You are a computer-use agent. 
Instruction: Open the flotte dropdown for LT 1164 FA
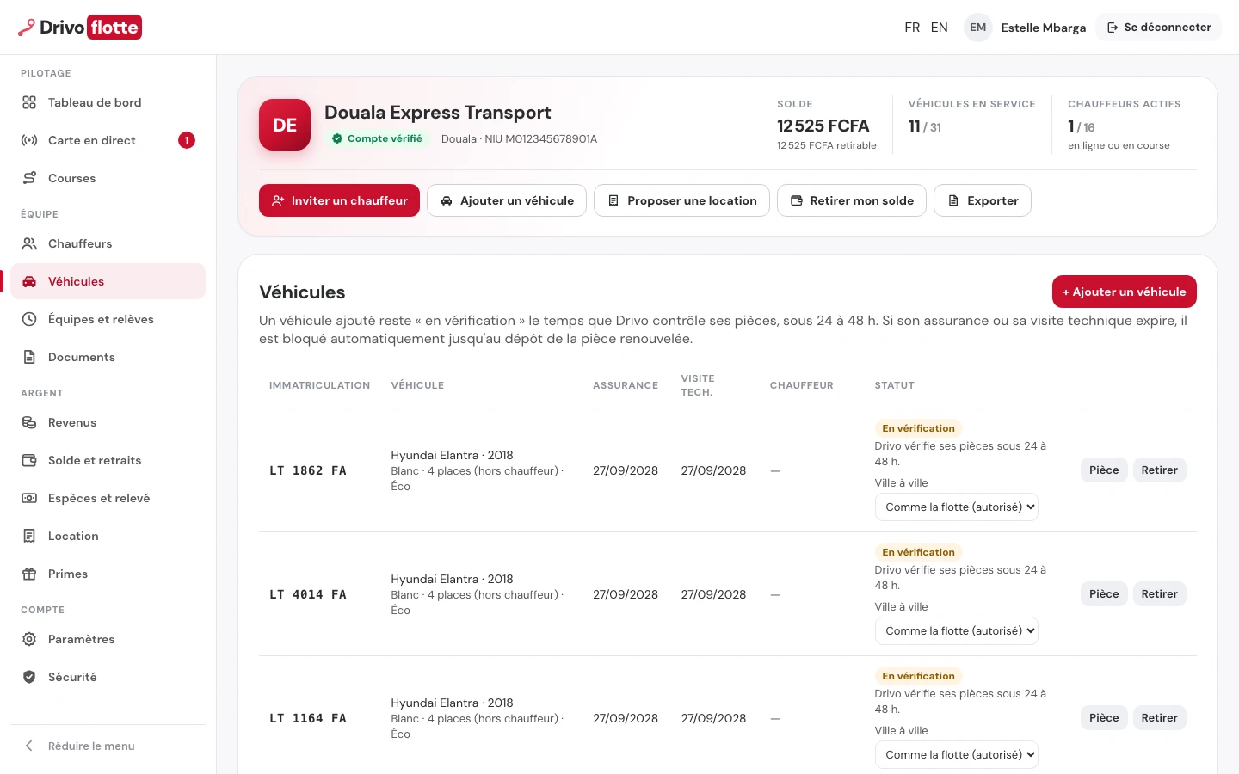click(x=956, y=754)
